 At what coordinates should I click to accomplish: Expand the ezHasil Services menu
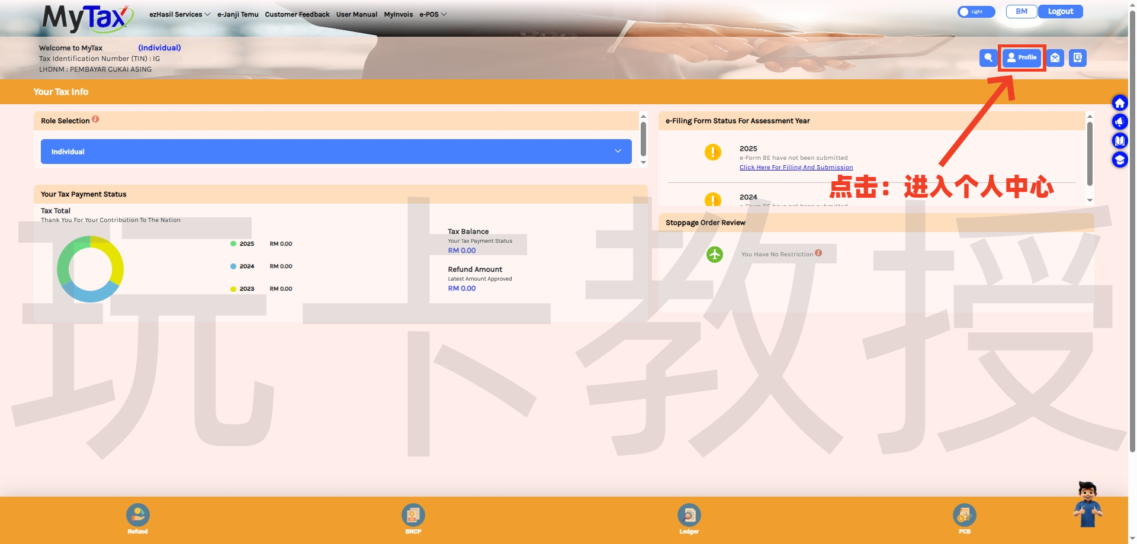[180, 14]
